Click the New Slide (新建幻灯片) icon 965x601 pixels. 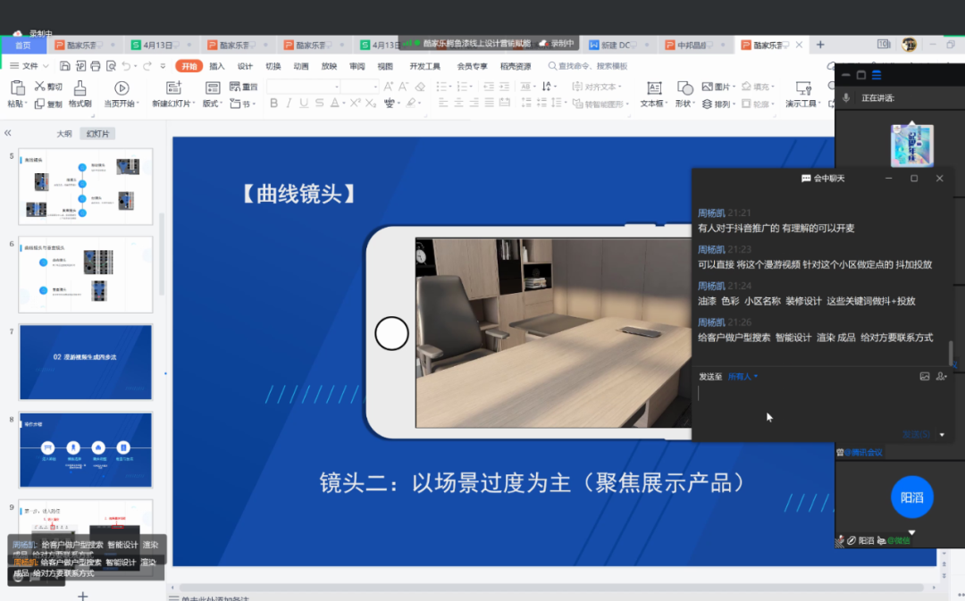(x=173, y=88)
